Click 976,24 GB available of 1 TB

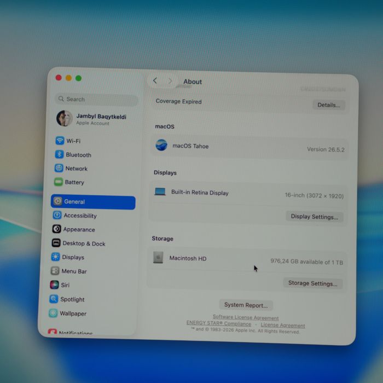[x=306, y=262]
